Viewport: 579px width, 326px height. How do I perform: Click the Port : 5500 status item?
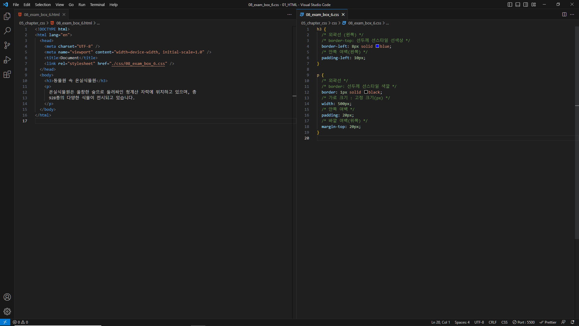[524, 322]
